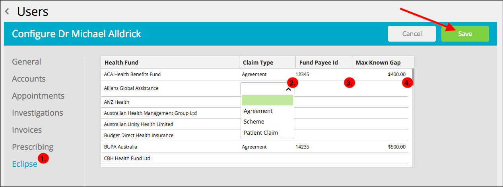503x187 pixels.
Task: Open the General settings tab
Action: click(x=26, y=62)
